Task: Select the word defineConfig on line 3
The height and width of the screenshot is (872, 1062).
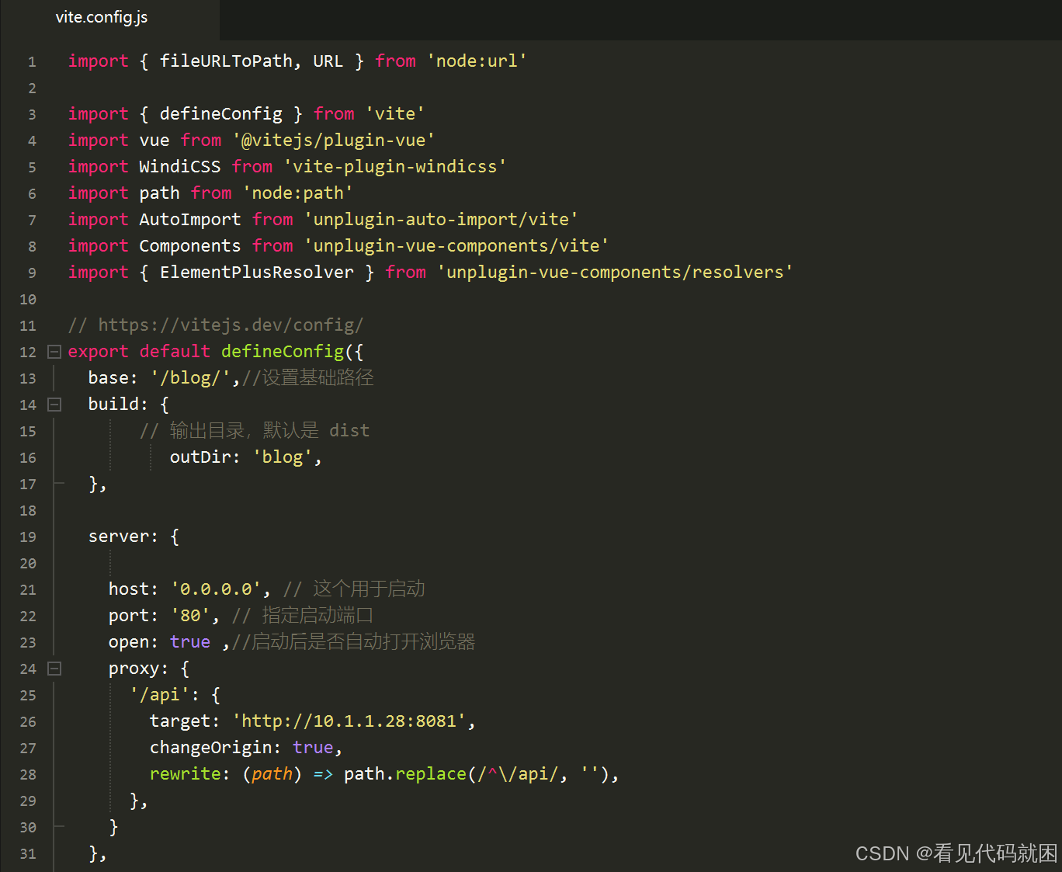Action: (x=220, y=113)
